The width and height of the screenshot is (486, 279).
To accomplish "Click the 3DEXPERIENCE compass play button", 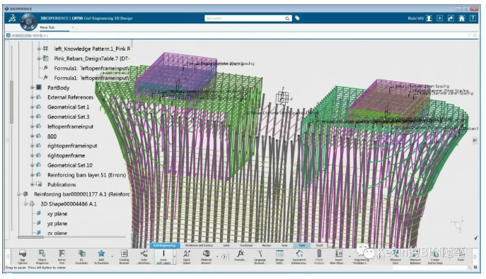I will click(28, 22).
